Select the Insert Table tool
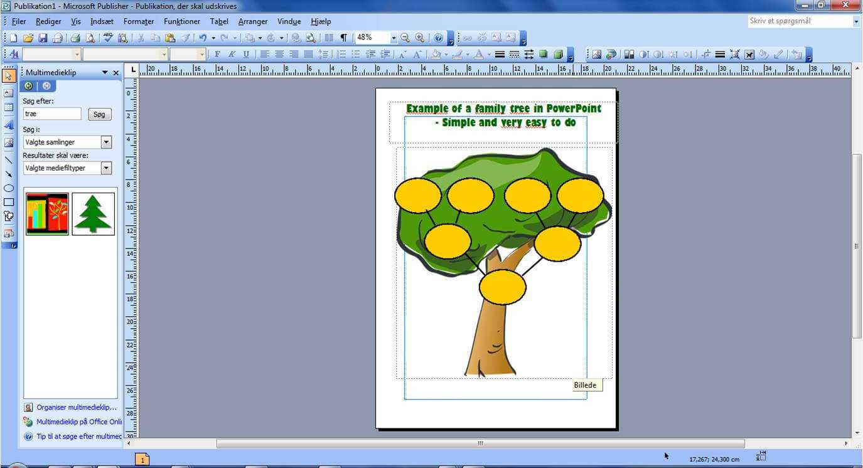 click(9, 107)
